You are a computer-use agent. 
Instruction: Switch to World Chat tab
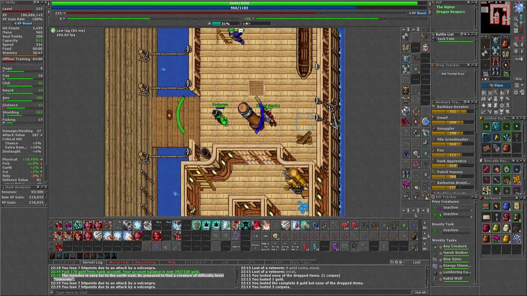[119, 262]
